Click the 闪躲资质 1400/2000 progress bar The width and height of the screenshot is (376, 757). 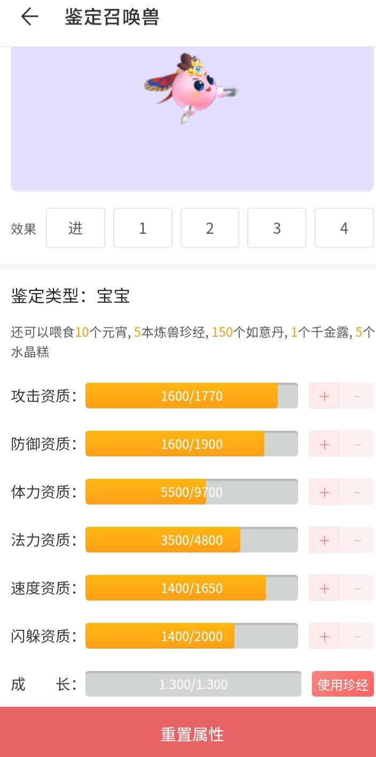(192, 636)
